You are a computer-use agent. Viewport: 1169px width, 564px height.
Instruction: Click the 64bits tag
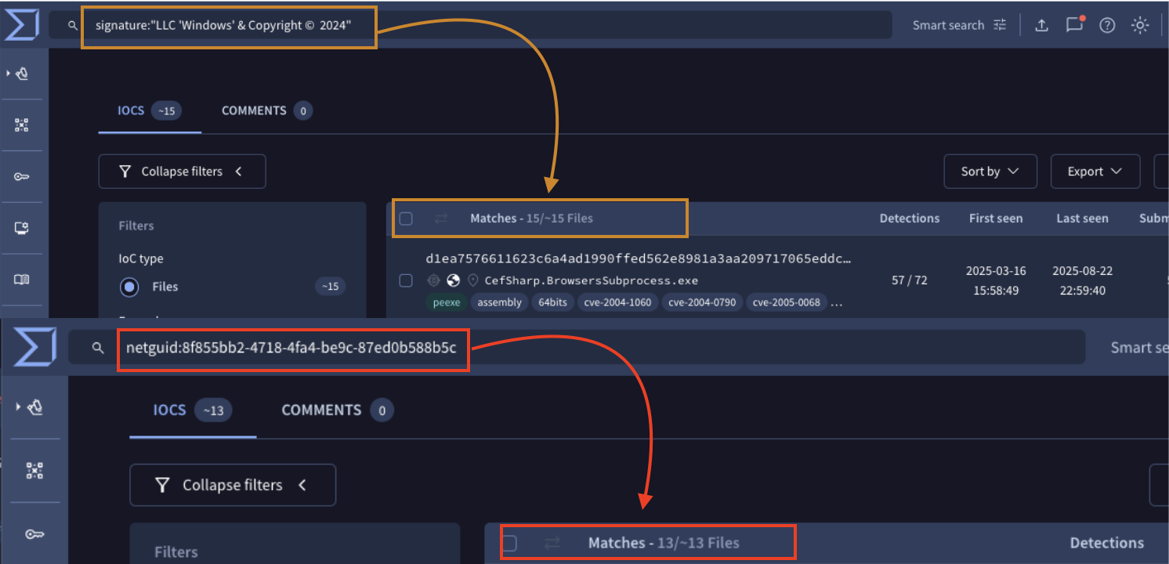pos(552,302)
